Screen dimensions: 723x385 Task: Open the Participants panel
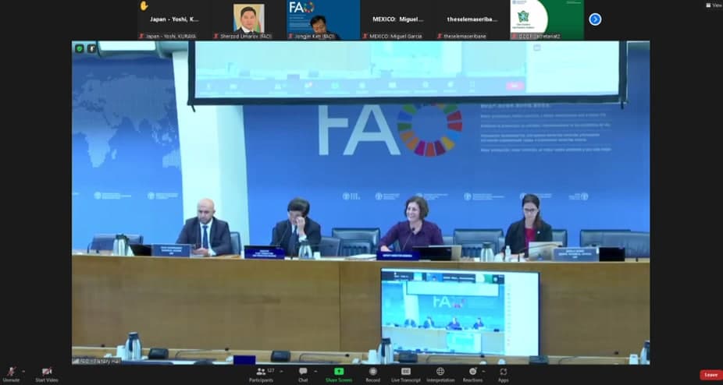coord(262,374)
